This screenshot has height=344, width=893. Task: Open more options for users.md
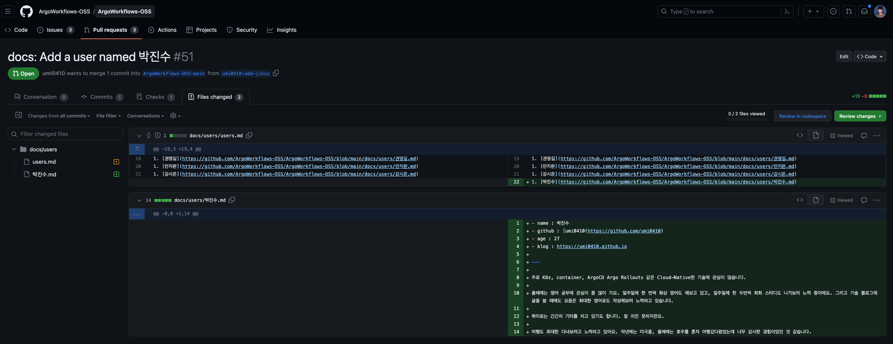click(x=876, y=135)
